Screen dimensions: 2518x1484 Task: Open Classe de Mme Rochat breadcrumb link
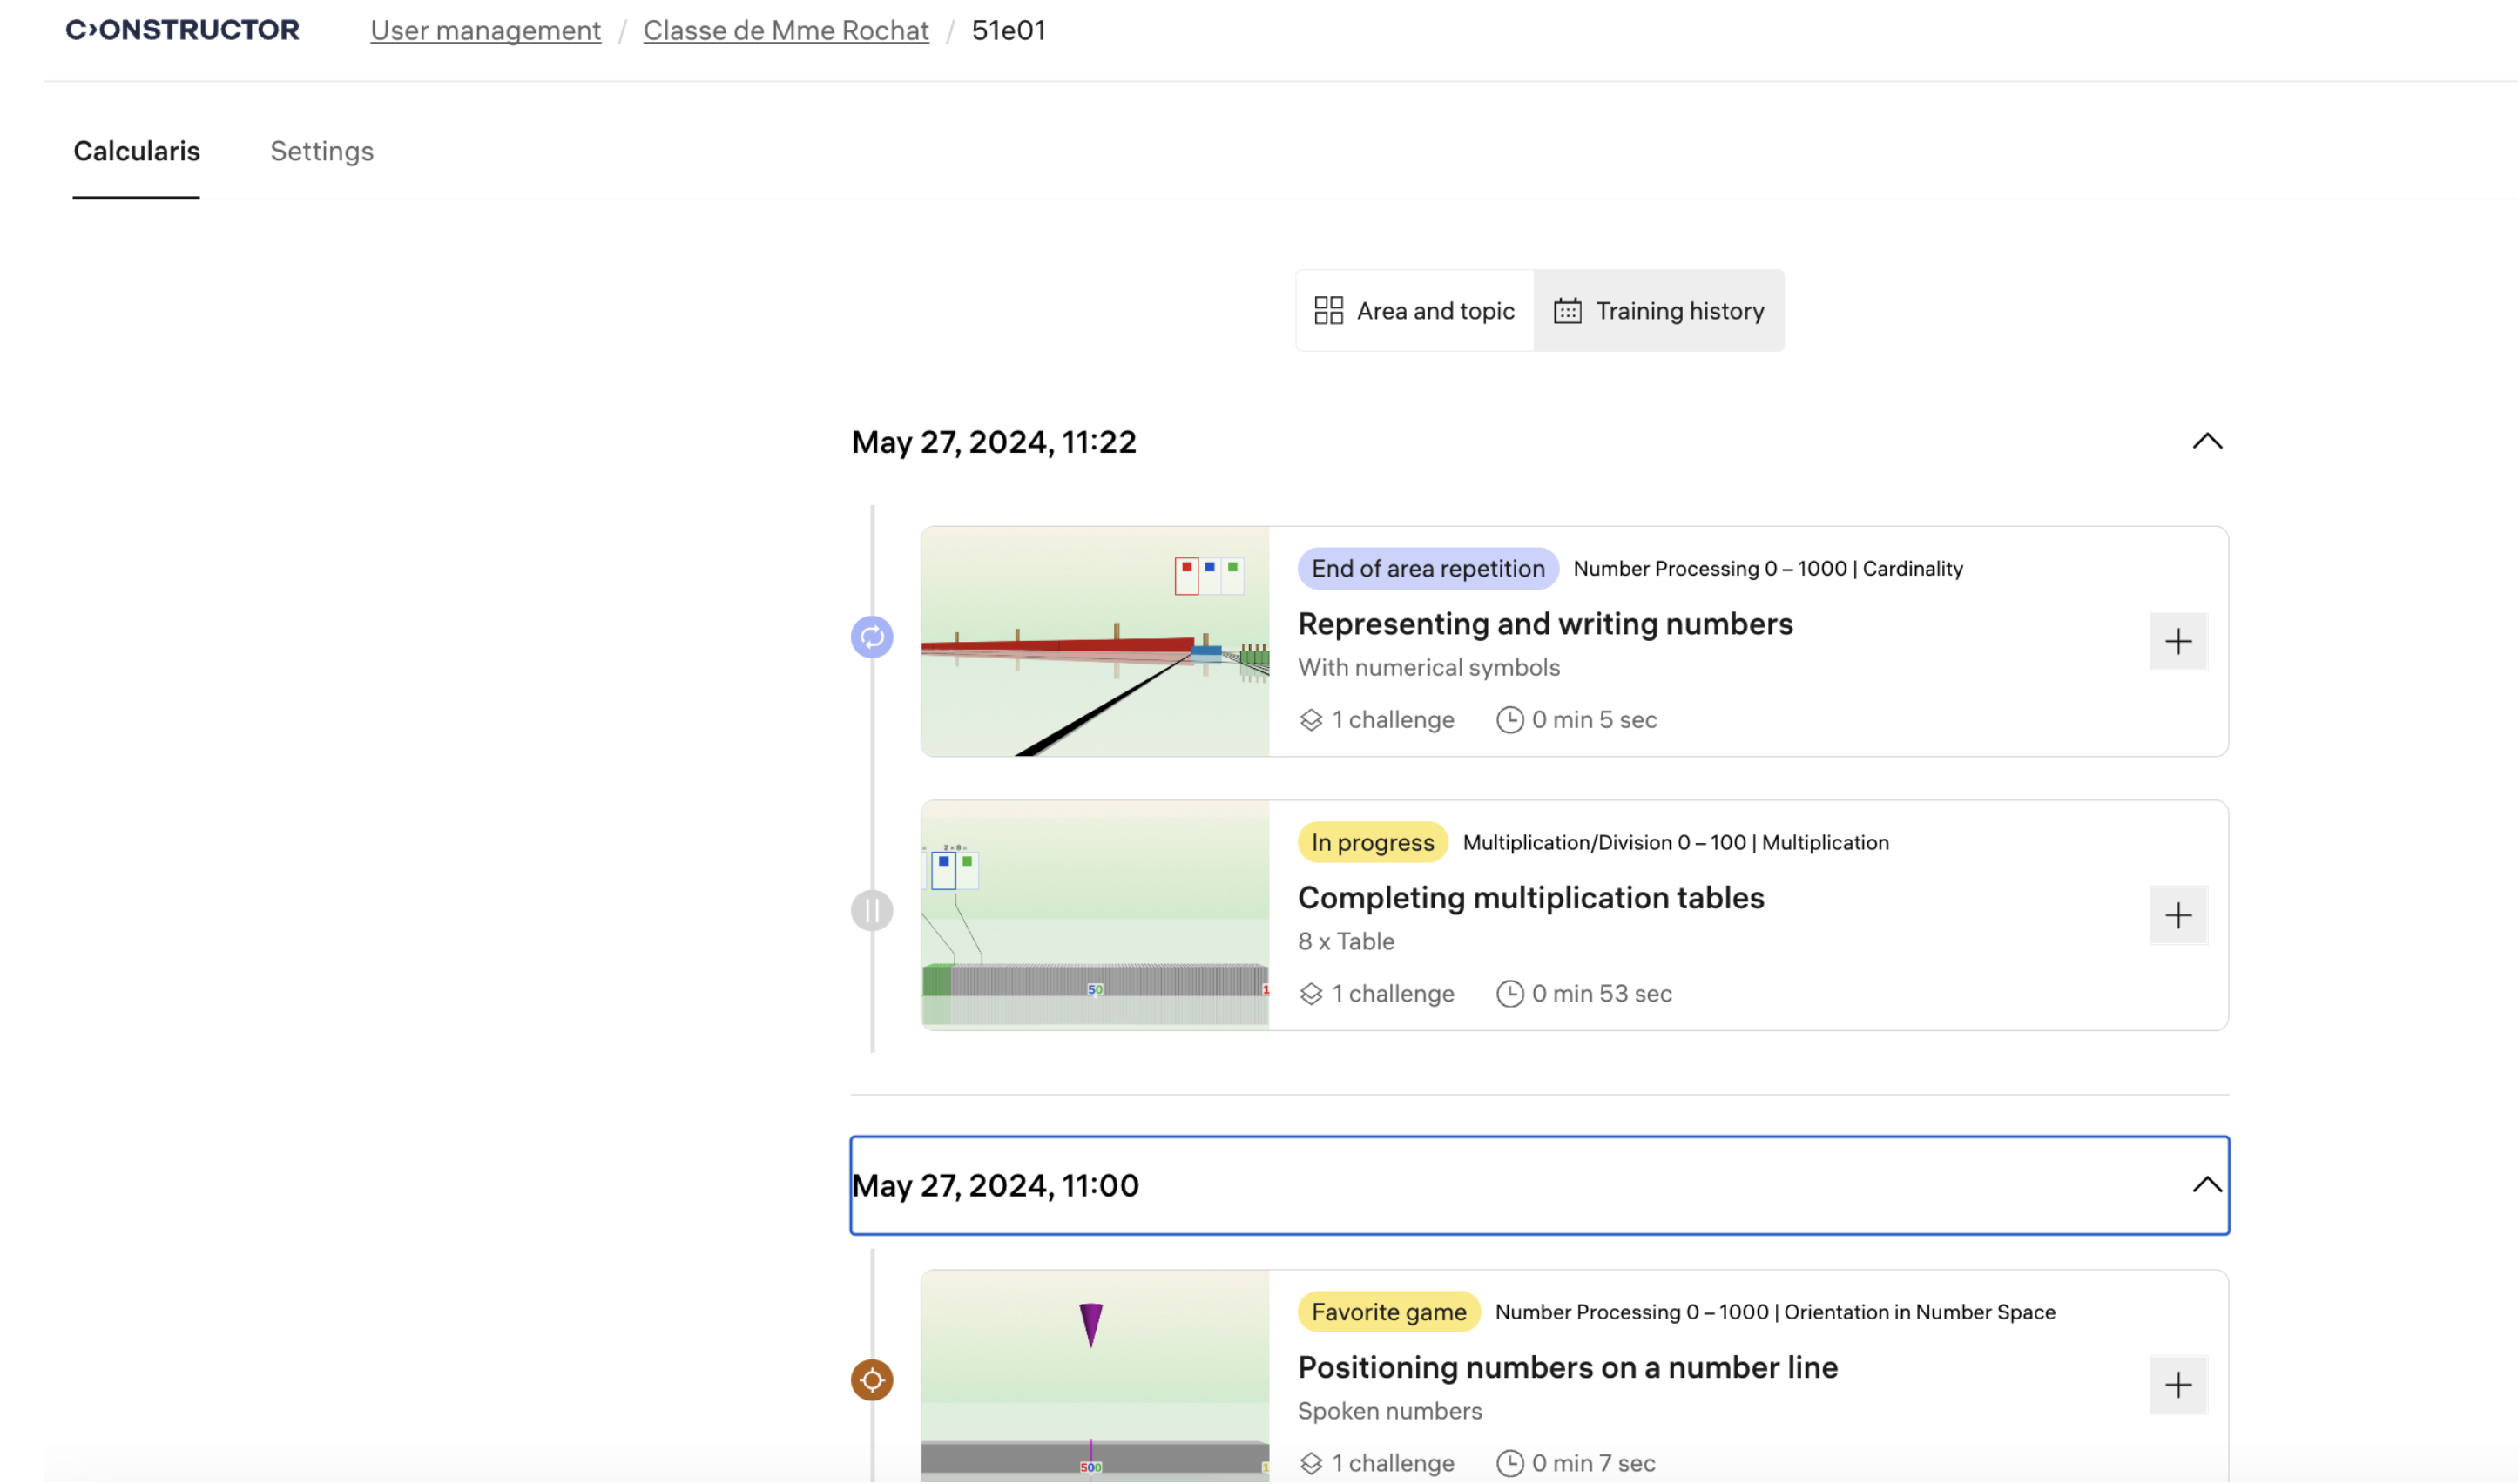tap(785, 30)
